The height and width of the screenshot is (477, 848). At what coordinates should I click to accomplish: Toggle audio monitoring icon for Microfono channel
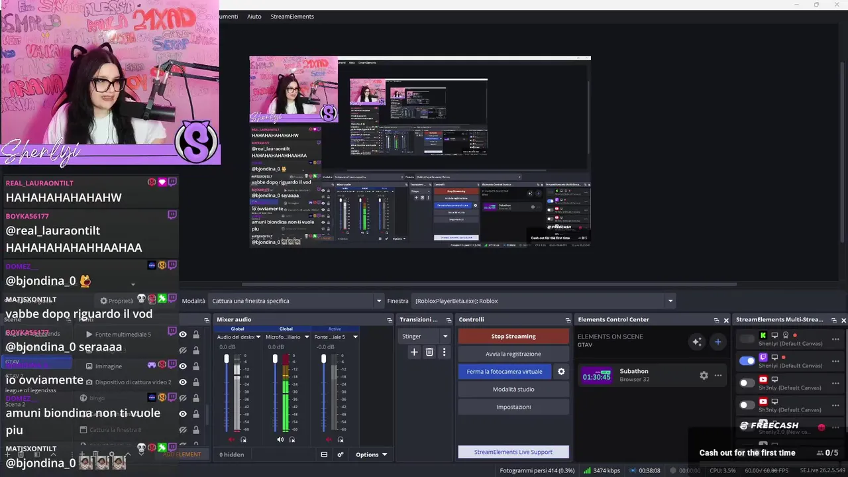click(292, 440)
